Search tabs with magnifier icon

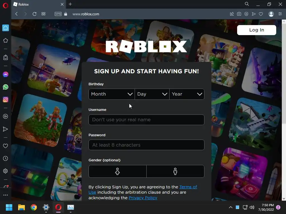pyautogui.click(x=247, y=4)
